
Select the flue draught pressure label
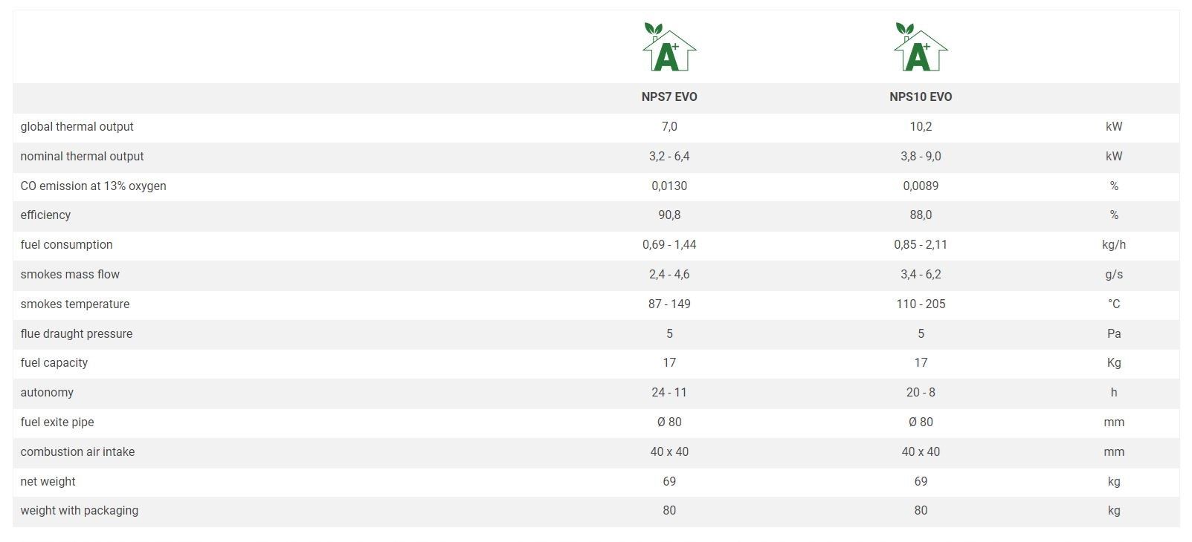coord(76,333)
